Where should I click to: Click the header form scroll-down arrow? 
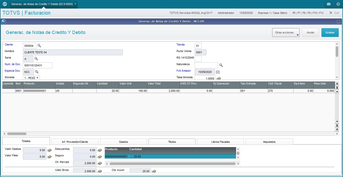click(337, 77)
